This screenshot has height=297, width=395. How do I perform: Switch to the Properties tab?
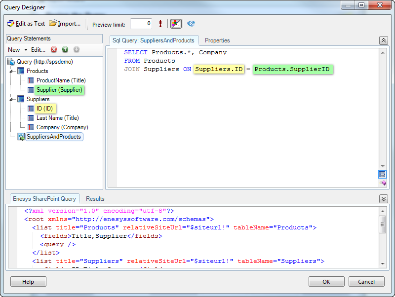217,40
